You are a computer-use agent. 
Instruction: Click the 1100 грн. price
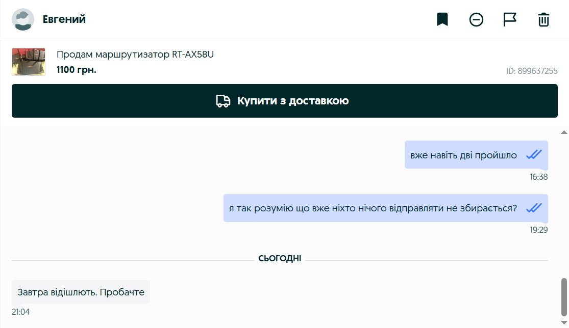coord(77,70)
